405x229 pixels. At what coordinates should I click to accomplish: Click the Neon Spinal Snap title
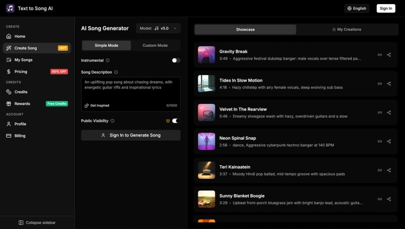tap(238, 138)
